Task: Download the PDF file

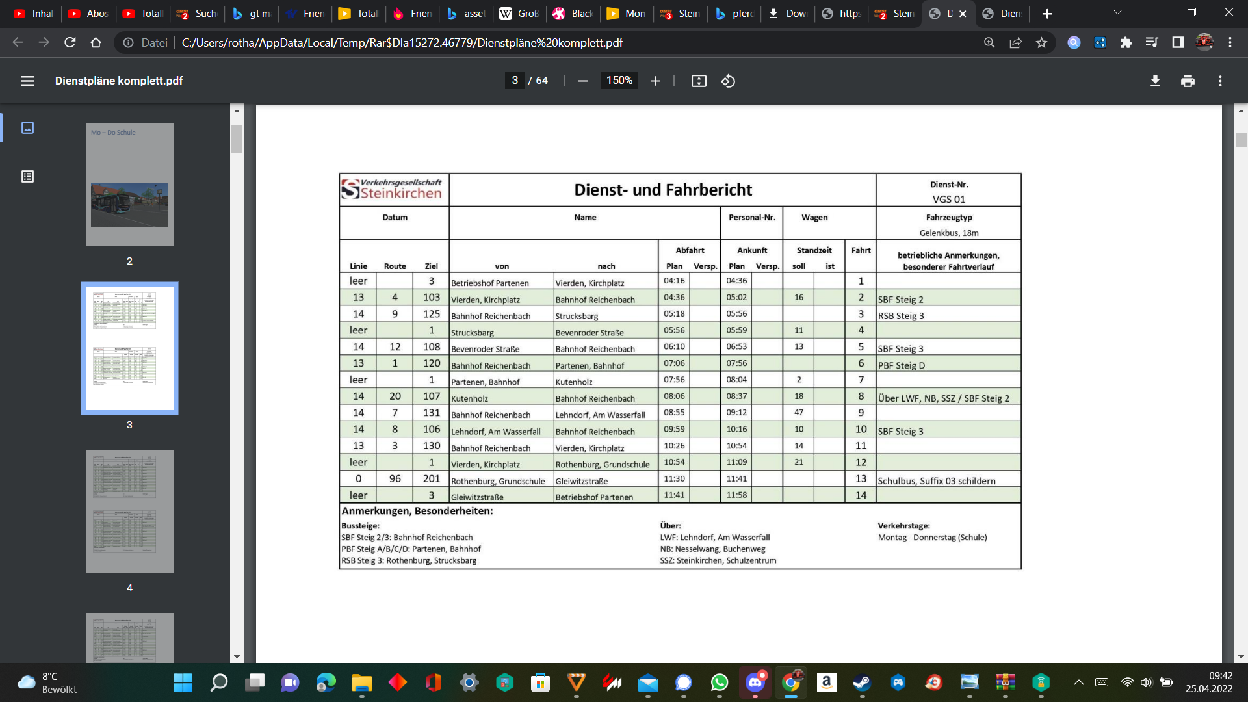Action: click(x=1155, y=81)
